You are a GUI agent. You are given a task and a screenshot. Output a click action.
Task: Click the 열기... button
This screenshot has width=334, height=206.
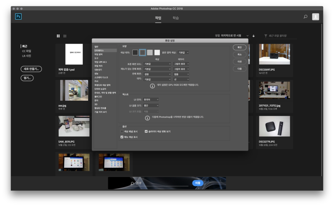tap(27, 78)
